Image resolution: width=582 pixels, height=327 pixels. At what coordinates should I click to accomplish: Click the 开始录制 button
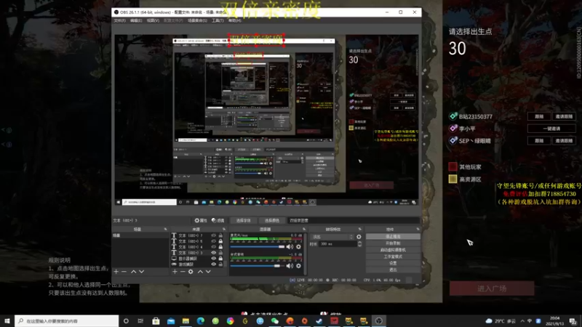pyautogui.click(x=393, y=243)
